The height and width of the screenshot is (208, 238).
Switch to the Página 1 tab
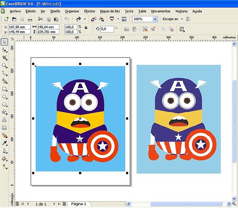[79, 204]
